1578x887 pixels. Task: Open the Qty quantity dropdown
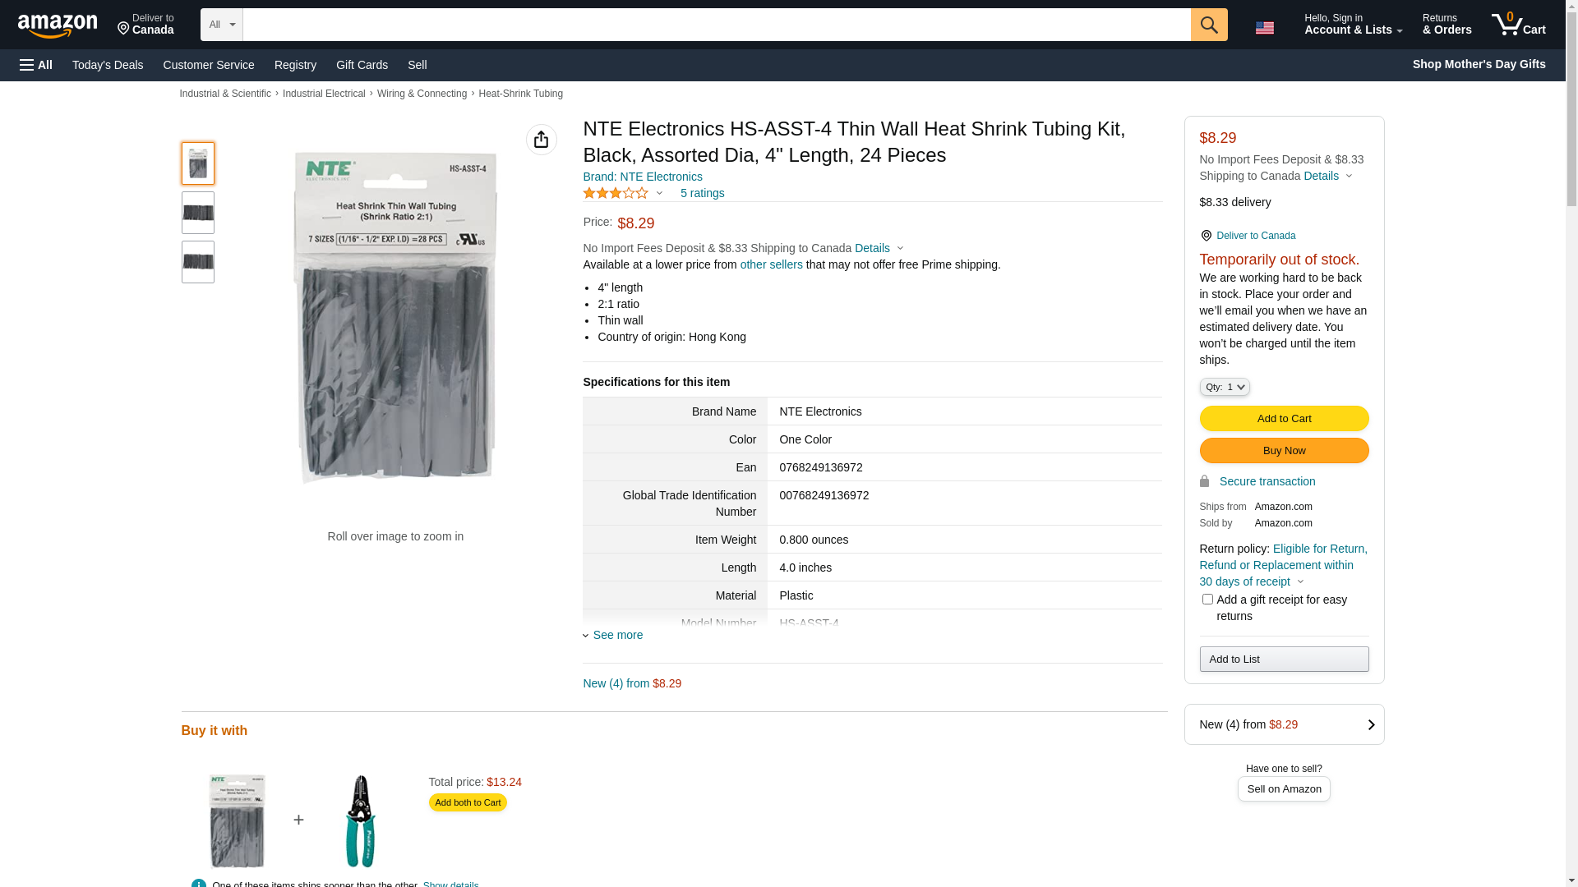[x=1224, y=387]
